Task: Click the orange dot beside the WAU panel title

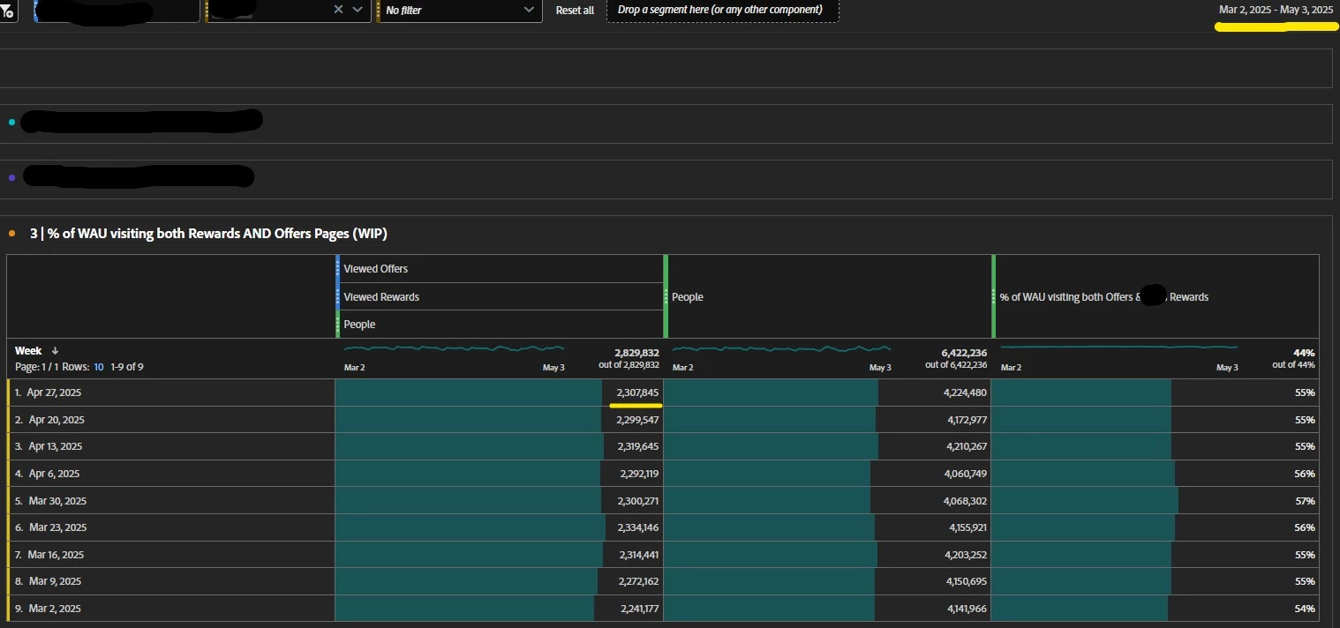Action: 11,234
